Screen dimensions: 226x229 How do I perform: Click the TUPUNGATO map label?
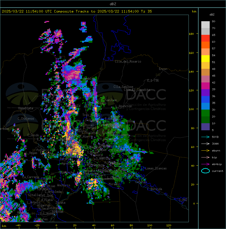tap(44, 189)
